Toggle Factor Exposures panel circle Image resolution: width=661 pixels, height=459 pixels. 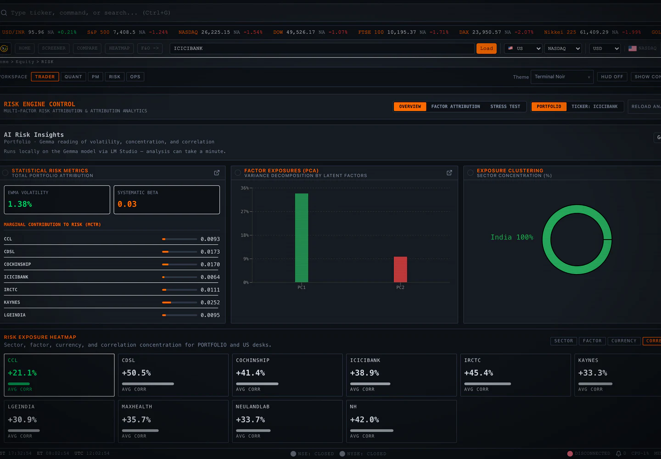[238, 173]
